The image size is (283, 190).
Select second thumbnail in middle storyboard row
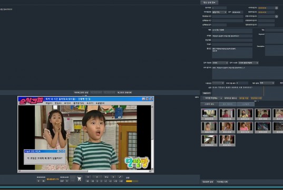[227, 127]
